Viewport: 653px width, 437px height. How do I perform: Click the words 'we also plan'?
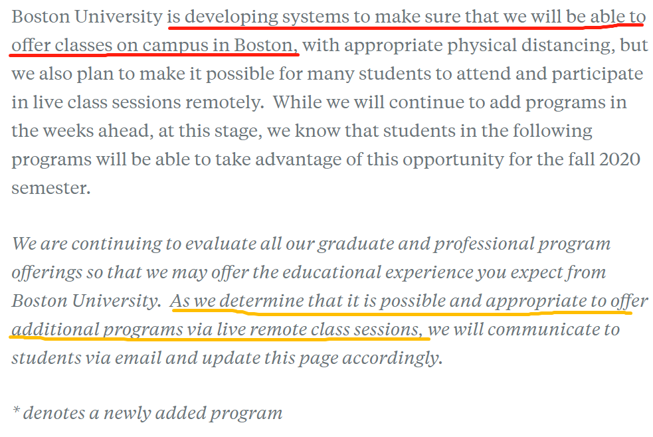pos(62,74)
